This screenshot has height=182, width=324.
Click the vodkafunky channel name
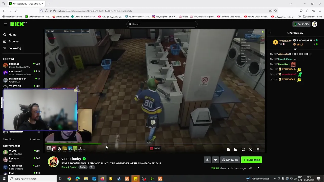point(71,159)
